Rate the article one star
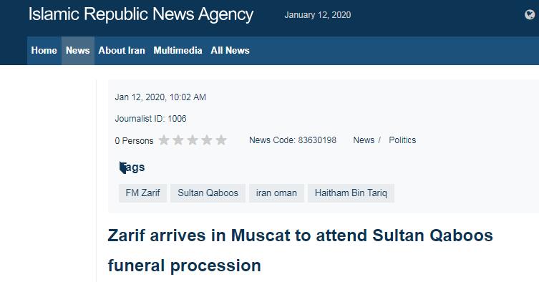Viewport: 539px width, 282px height. (x=164, y=140)
